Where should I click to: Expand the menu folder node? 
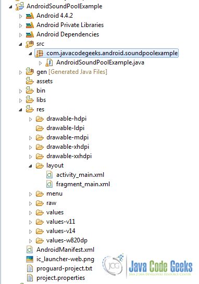31,195
